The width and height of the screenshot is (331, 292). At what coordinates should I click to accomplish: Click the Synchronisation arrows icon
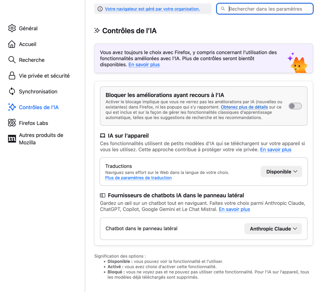pos(12,91)
